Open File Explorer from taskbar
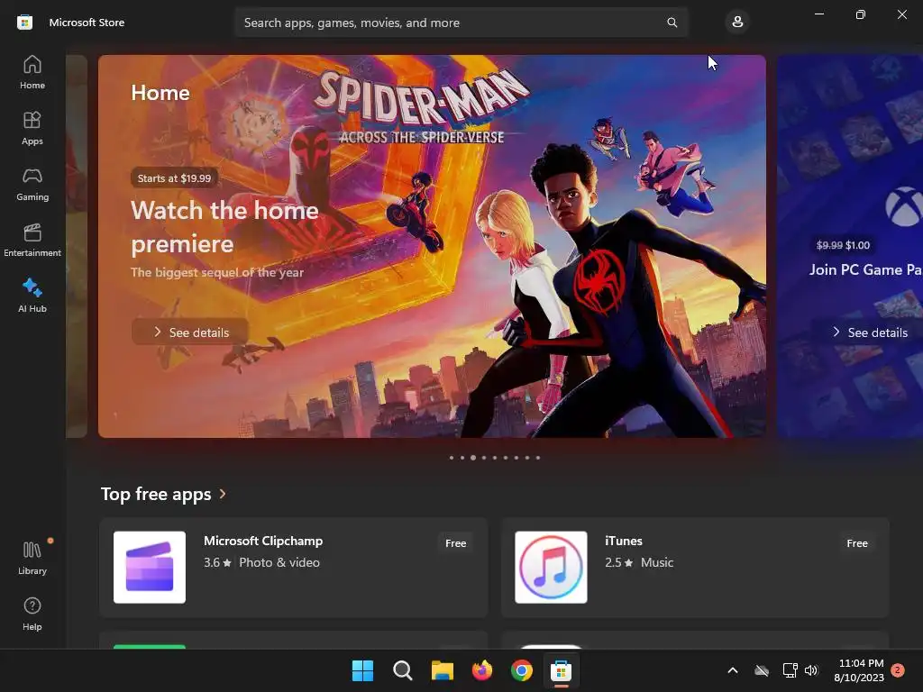Viewport: 923px width, 692px height. [x=442, y=670]
